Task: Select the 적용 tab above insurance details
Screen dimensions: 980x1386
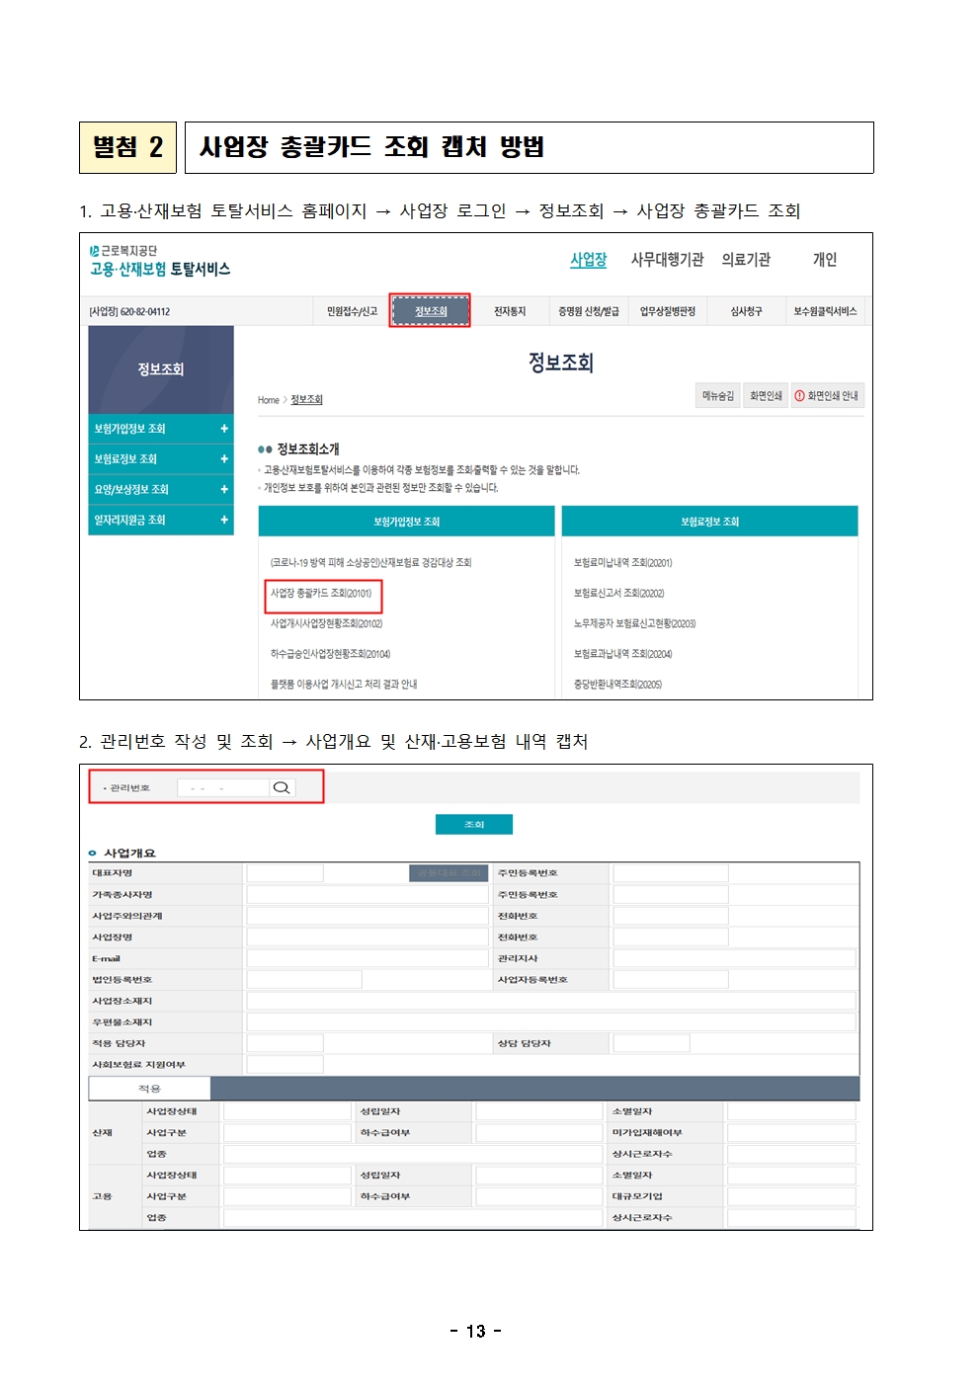Action: (x=149, y=1089)
